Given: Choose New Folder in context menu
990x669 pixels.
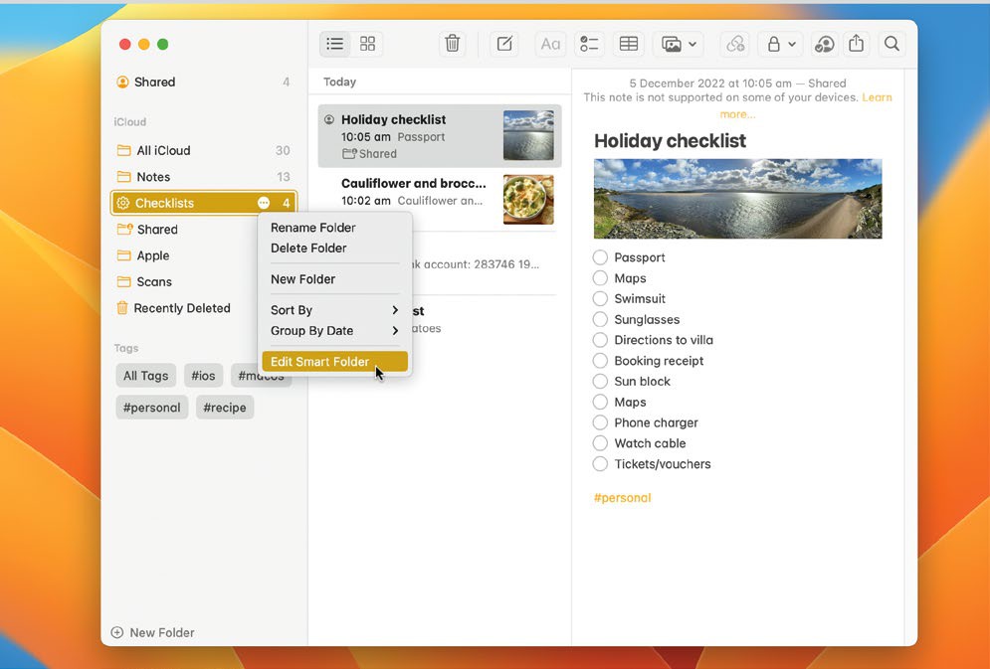Looking at the screenshot, I should click(x=334, y=279).
